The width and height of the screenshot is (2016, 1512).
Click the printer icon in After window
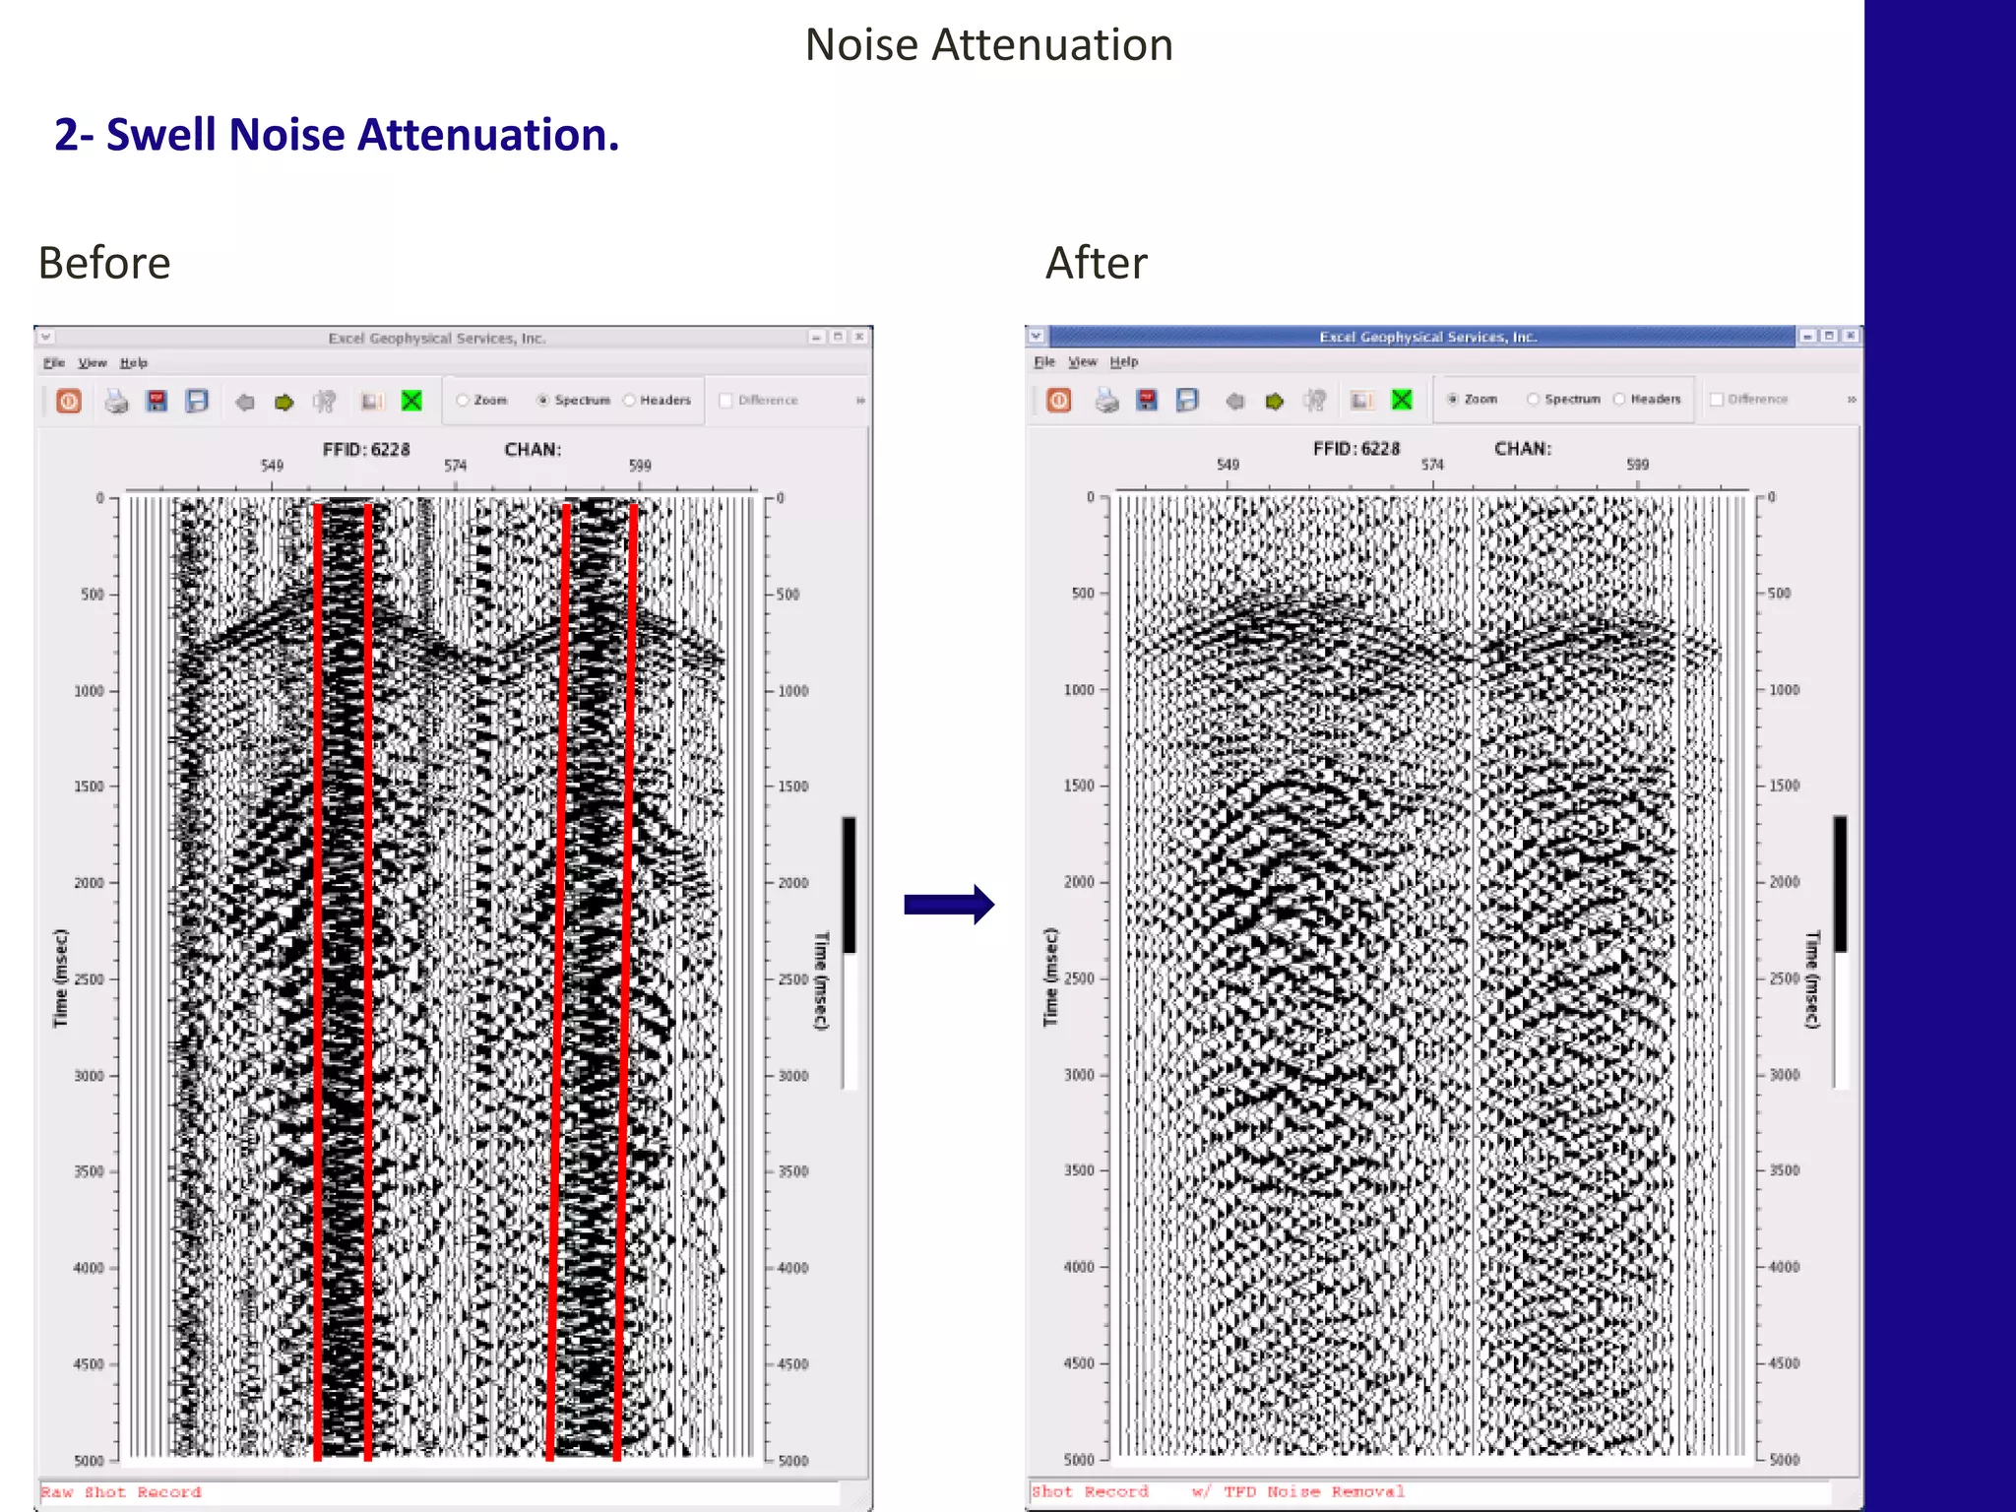pyautogui.click(x=1107, y=400)
